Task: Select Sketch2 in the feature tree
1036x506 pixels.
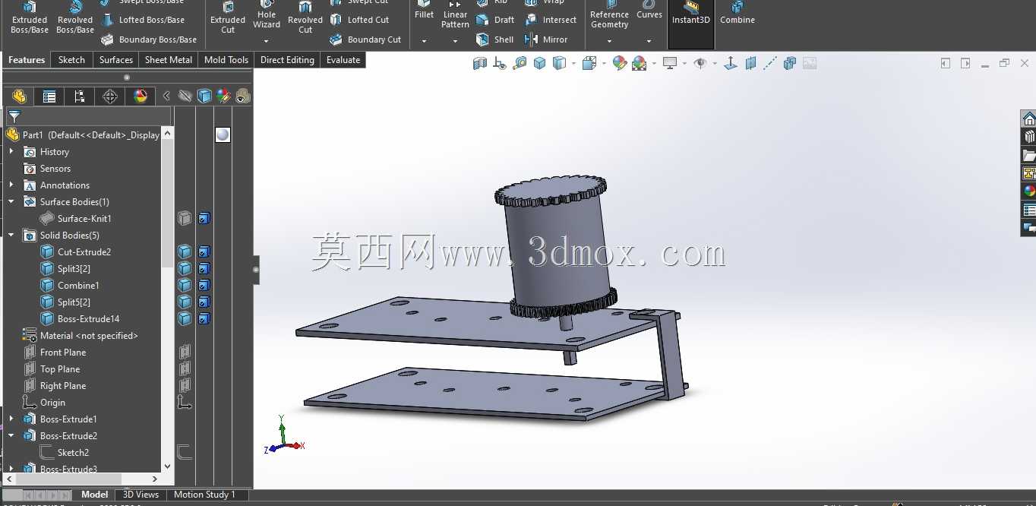Action: pyautogui.click(x=73, y=453)
